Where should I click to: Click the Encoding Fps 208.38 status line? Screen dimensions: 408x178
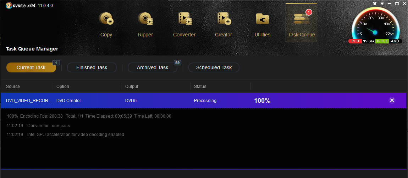[x=89, y=116]
